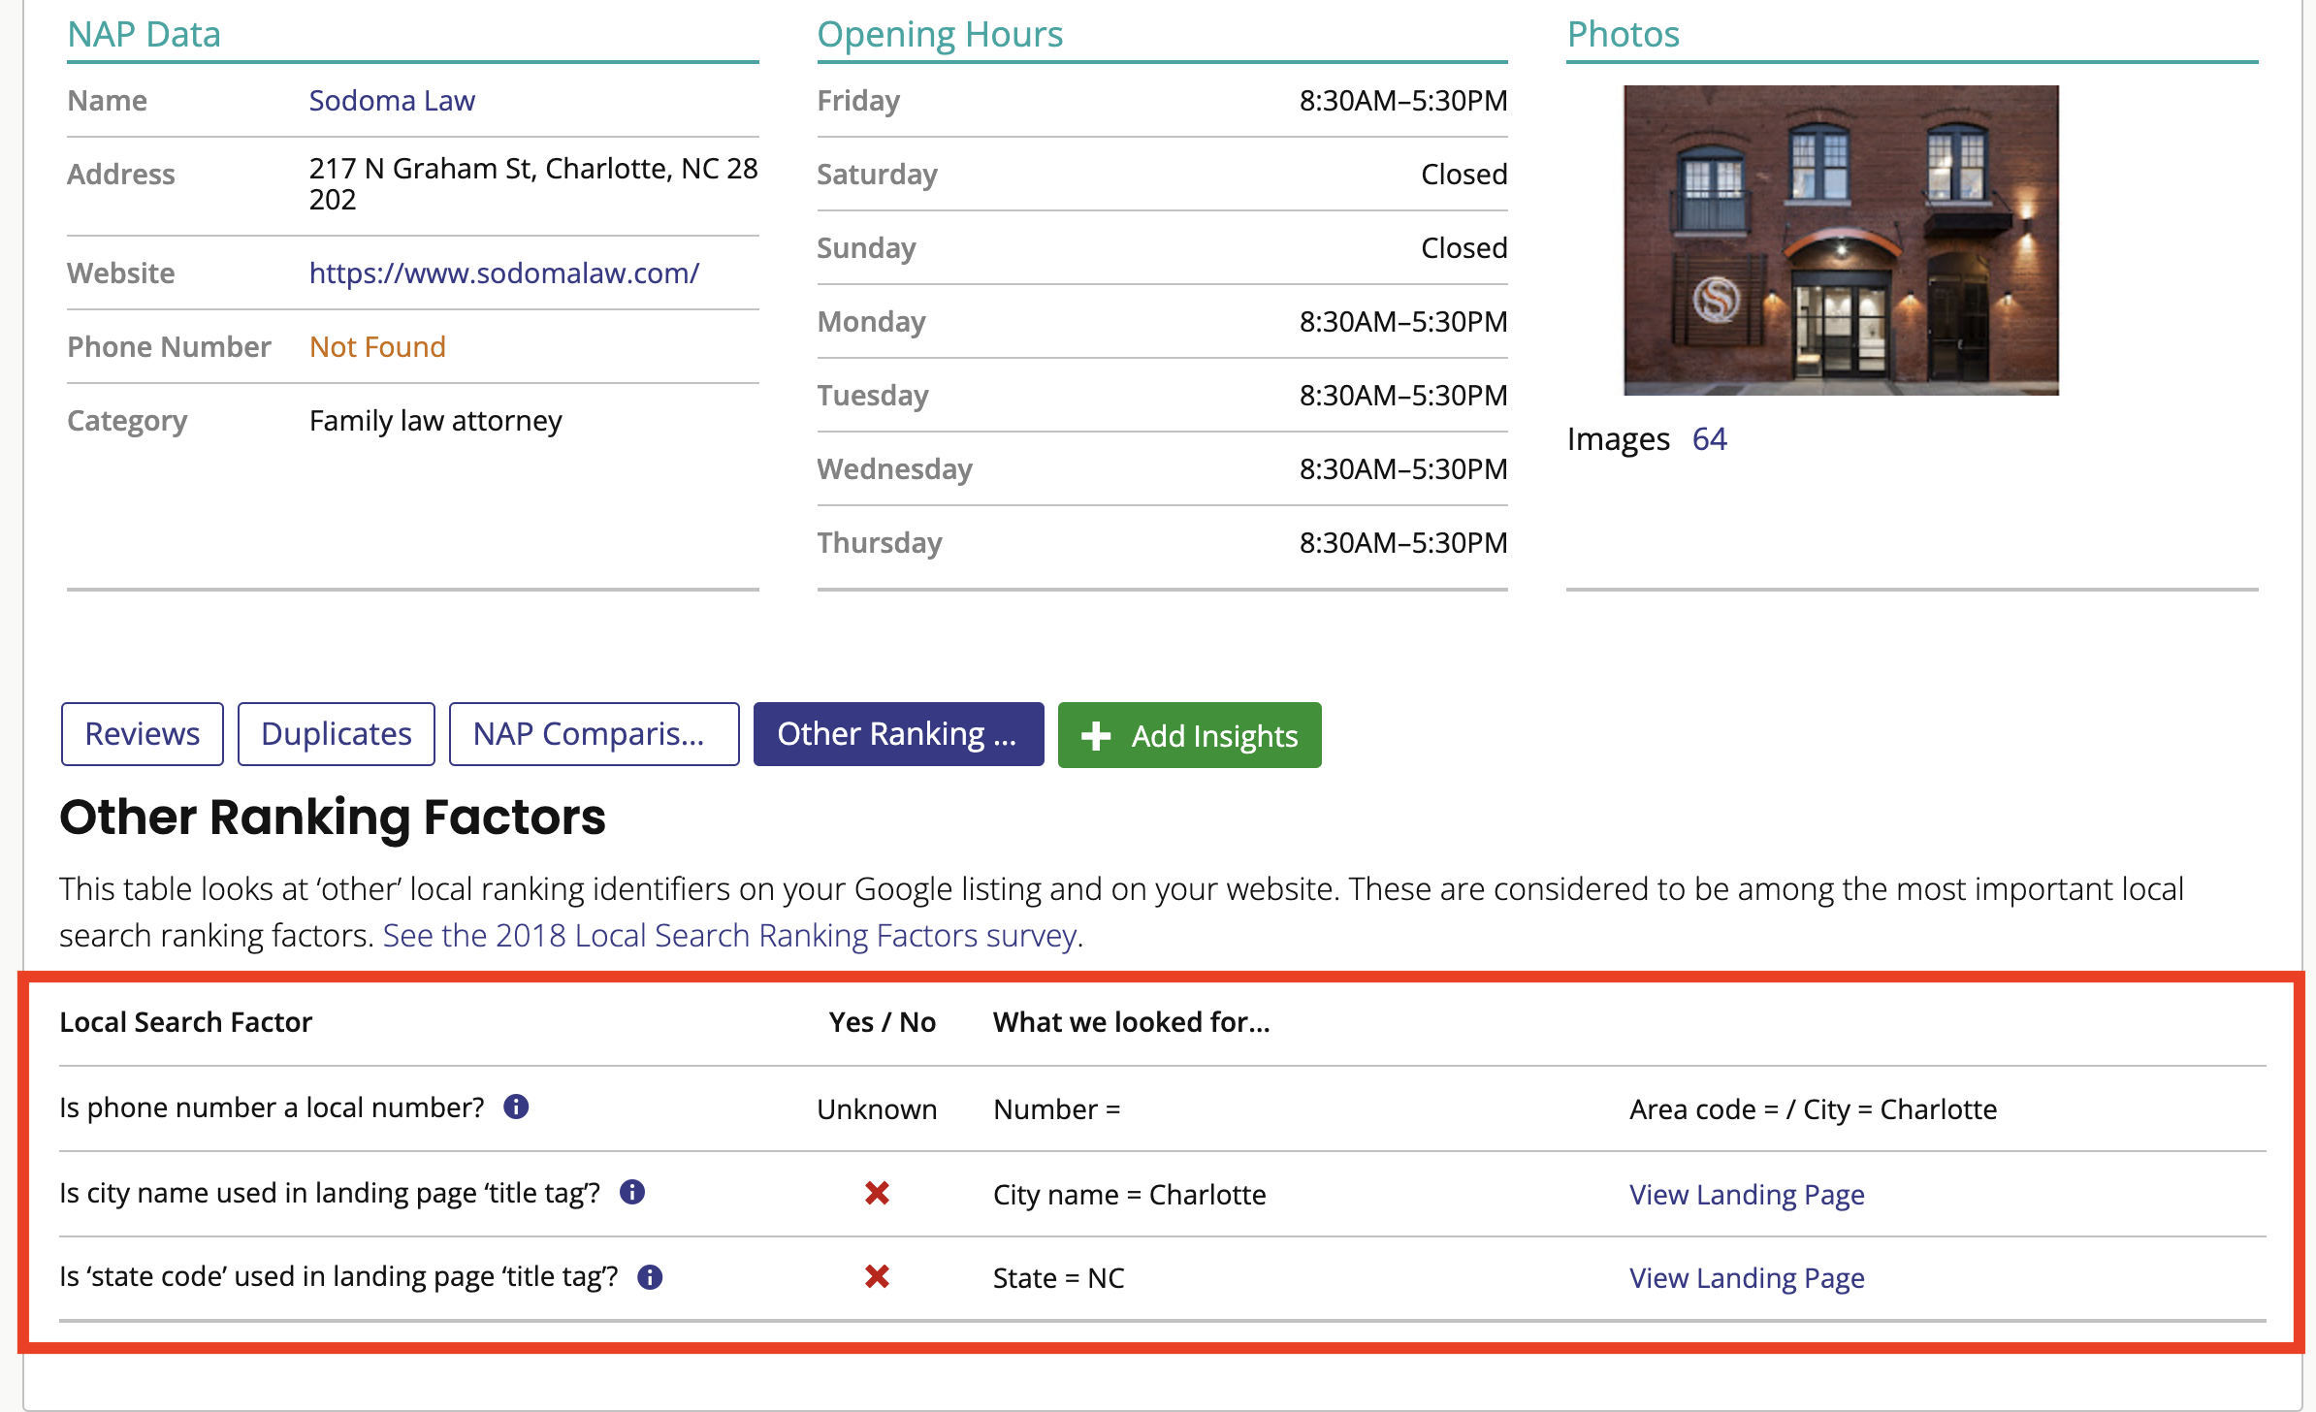Click the Tuesday 8:30AM–5:30PM hours

click(x=1403, y=396)
